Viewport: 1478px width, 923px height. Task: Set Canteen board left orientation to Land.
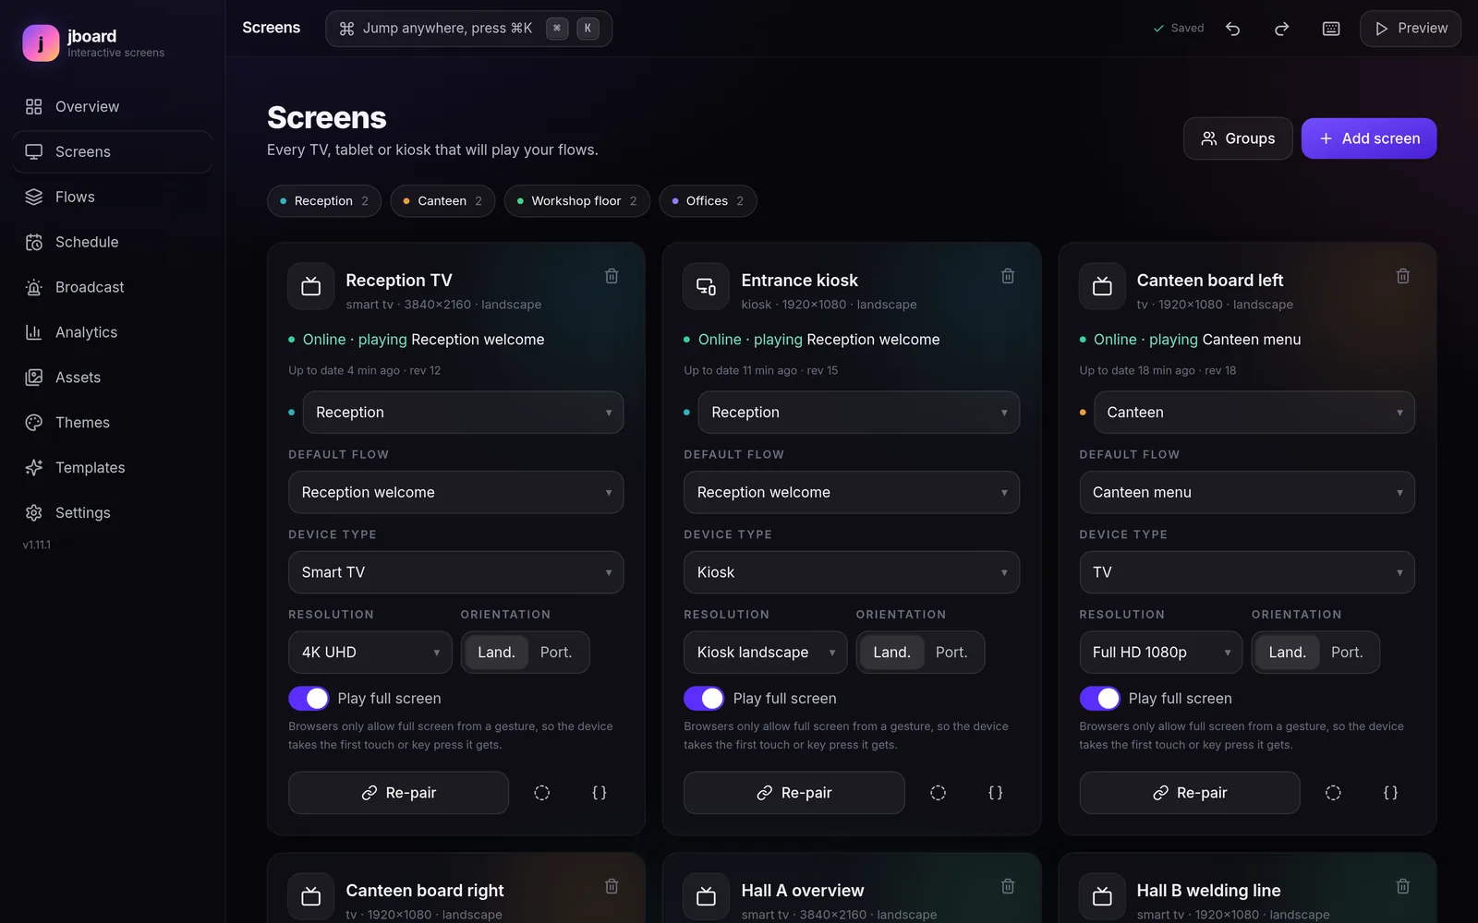(x=1287, y=653)
